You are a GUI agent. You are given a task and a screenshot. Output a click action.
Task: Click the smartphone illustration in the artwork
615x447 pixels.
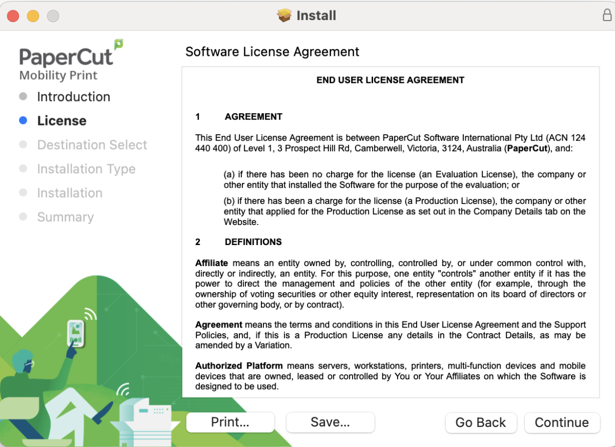click(x=76, y=333)
